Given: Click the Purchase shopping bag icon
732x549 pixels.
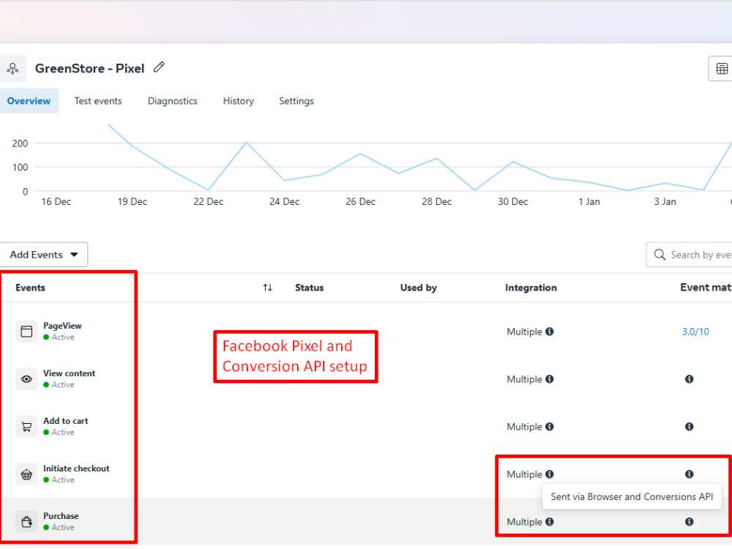Looking at the screenshot, I should [26, 521].
